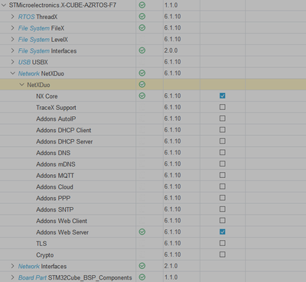306x282 pixels.
Task: Click the green check icon in highlighted NetXDuo row
Action: tap(142, 84)
